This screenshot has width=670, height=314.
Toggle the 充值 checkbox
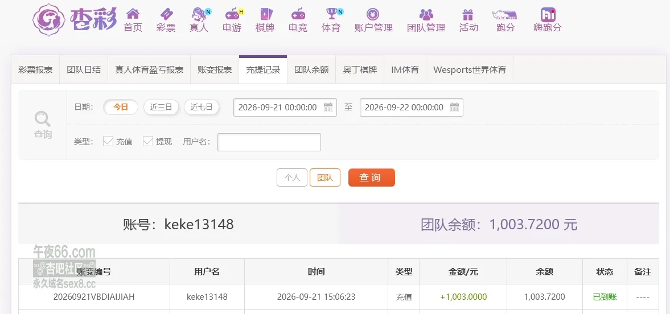(x=108, y=142)
